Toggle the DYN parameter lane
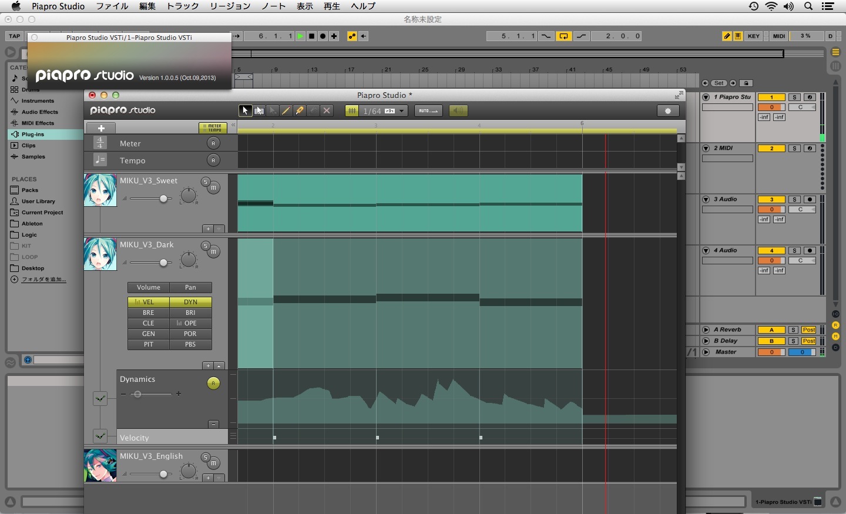 (190, 302)
